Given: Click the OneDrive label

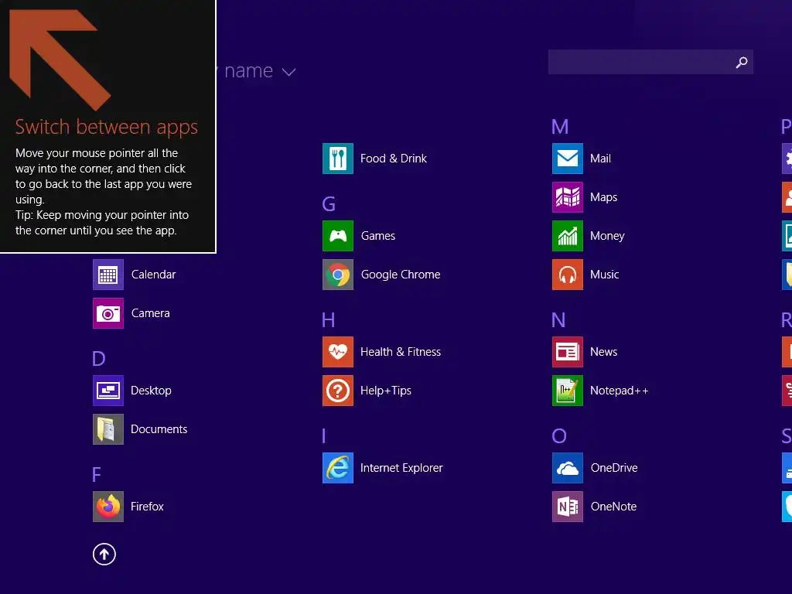Looking at the screenshot, I should click(x=614, y=468).
